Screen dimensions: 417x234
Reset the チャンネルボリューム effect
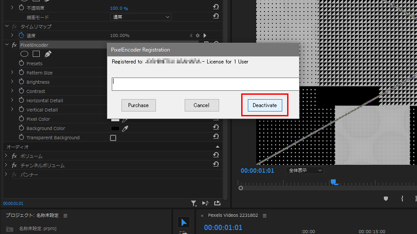(216, 164)
